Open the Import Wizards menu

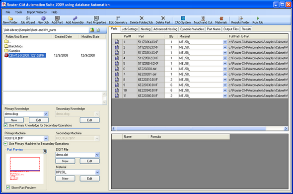point(37,12)
